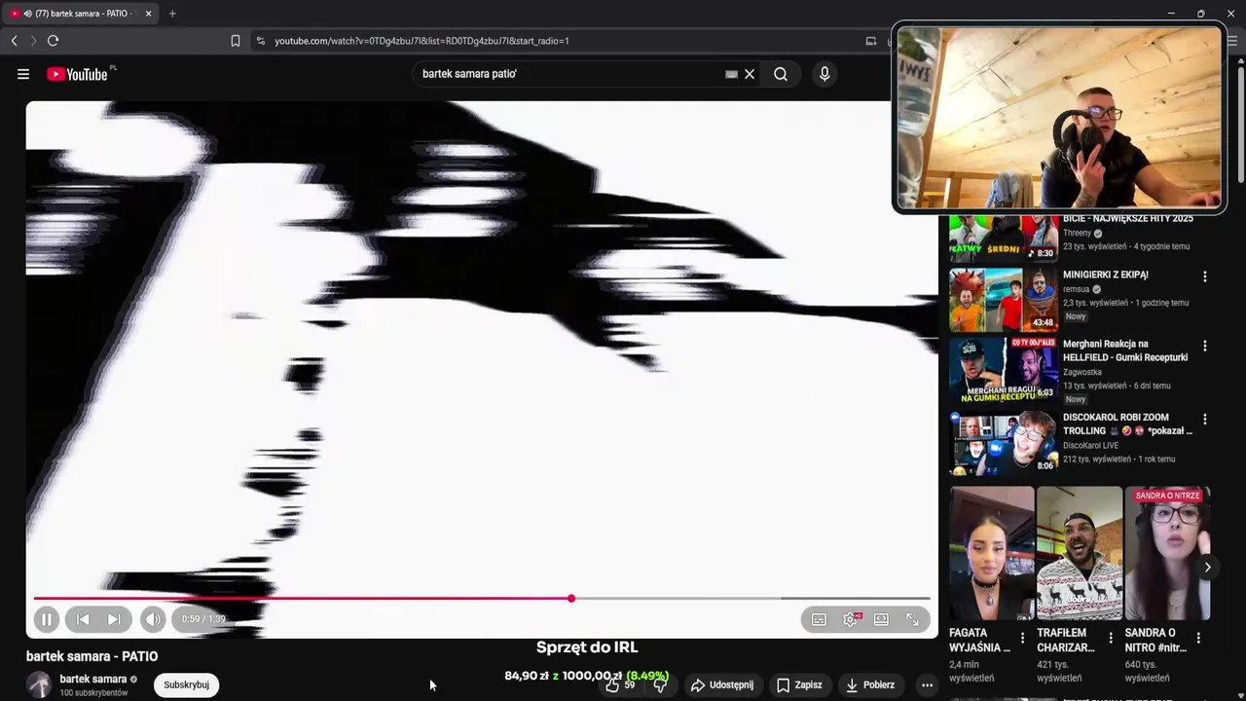
Task: Reload the page
Action: [x=53, y=41]
